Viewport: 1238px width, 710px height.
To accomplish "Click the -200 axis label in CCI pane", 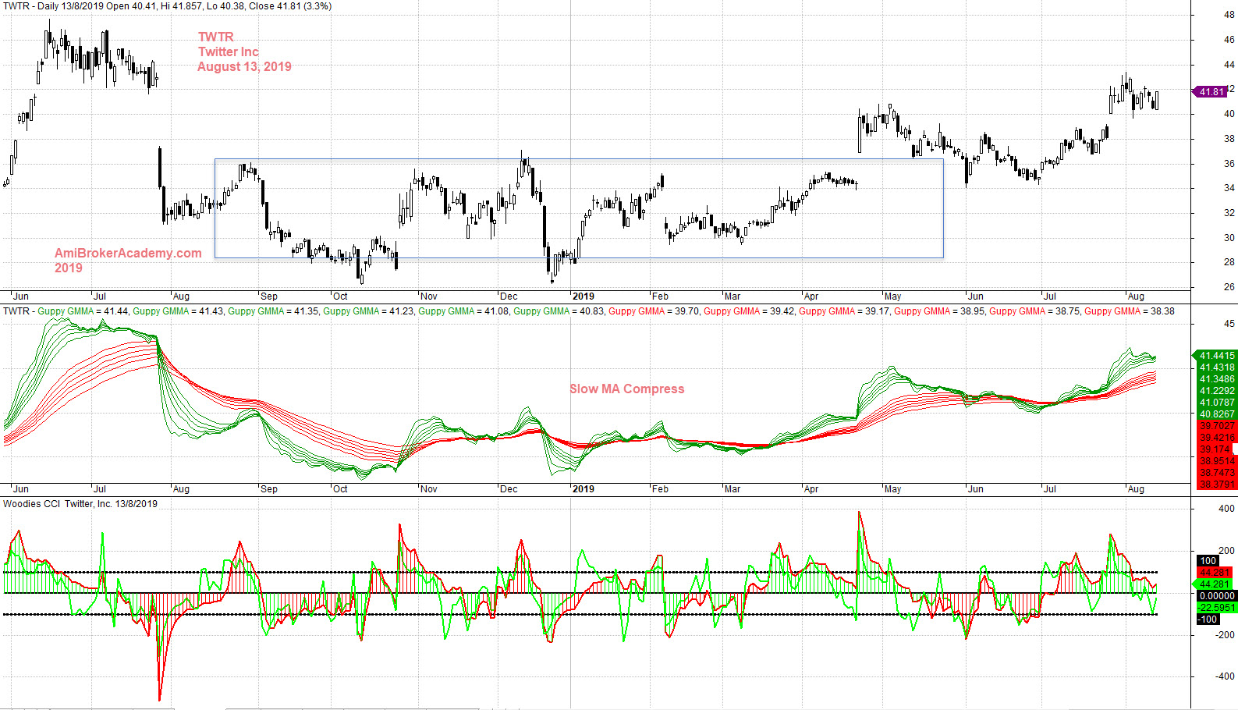I will coord(1225,635).
